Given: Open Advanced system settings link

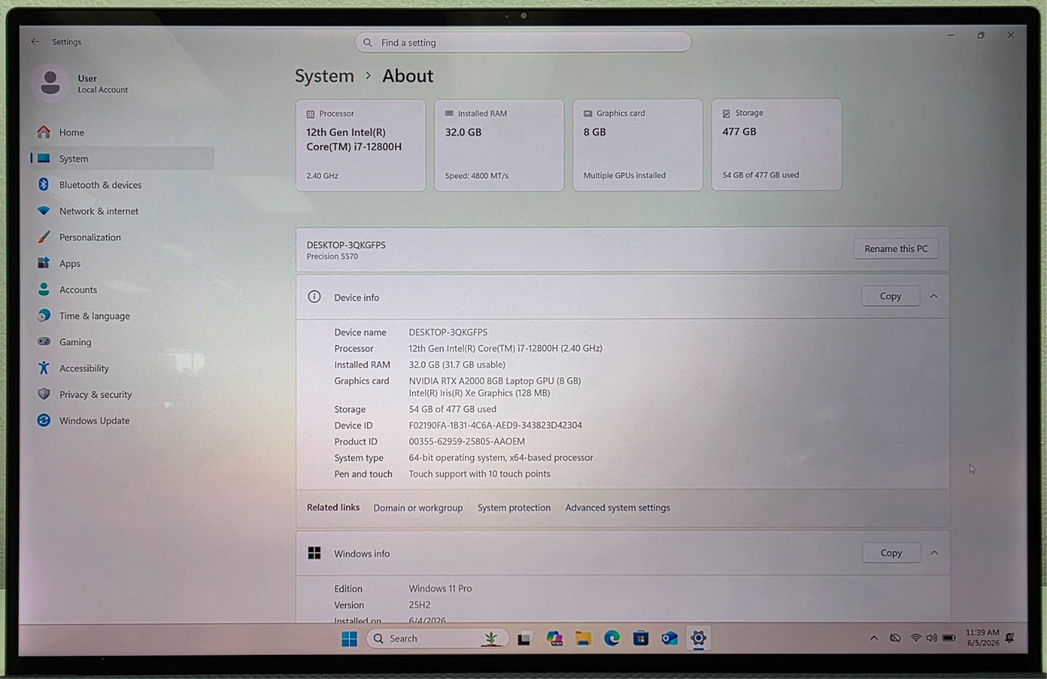Looking at the screenshot, I should click(618, 508).
